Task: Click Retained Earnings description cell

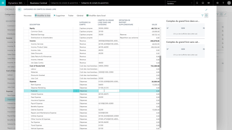Action: (x=37, y=35)
